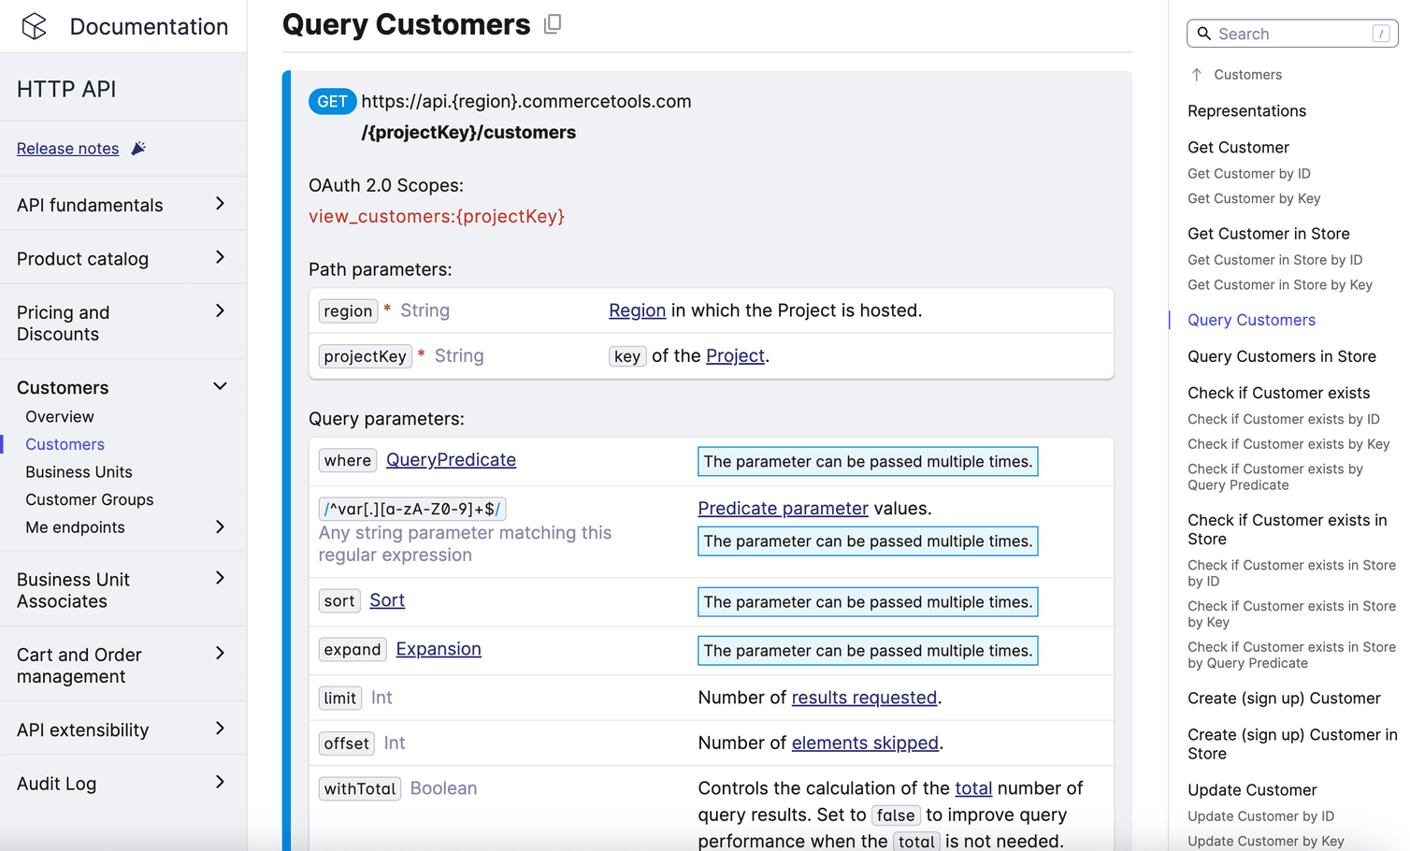Select Query Customers in Store on right panel
This screenshot has width=1410, height=851.
click(x=1281, y=356)
